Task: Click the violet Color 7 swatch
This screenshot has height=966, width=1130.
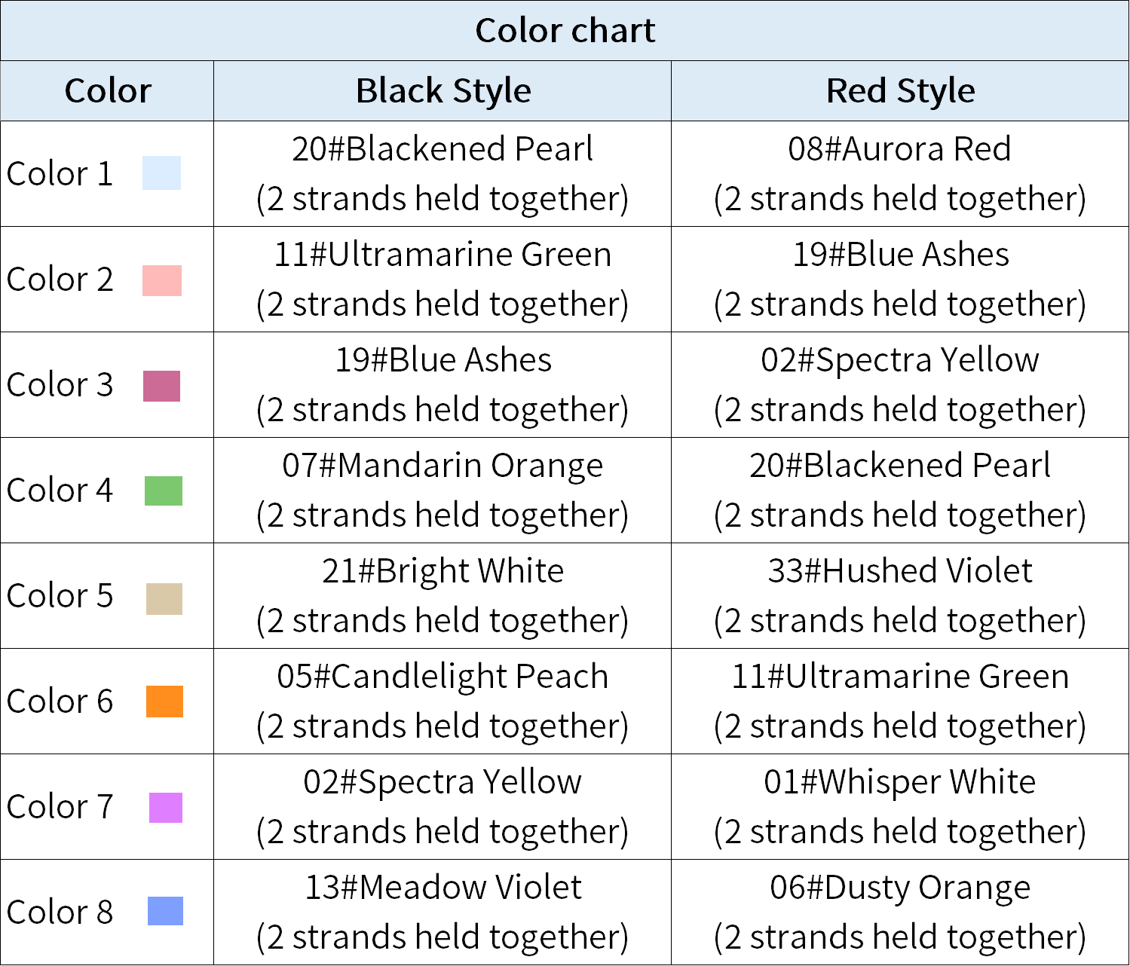Action: pyautogui.click(x=166, y=808)
